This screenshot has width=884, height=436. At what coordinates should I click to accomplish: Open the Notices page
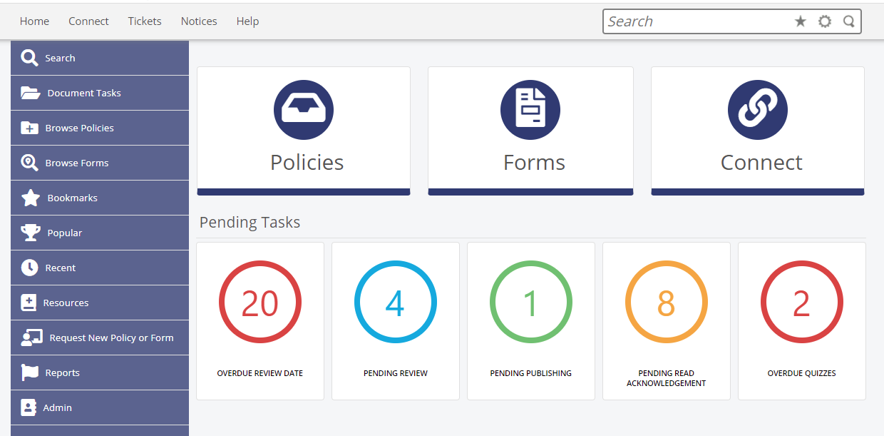tap(199, 21)
